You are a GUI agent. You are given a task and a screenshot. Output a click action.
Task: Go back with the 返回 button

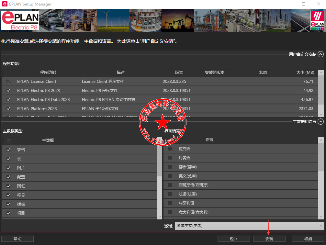(234, 239)
